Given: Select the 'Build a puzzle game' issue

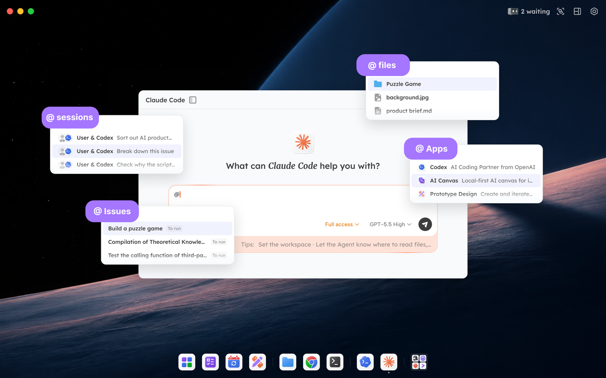Looking at the screenshot, I should point(168,229).
